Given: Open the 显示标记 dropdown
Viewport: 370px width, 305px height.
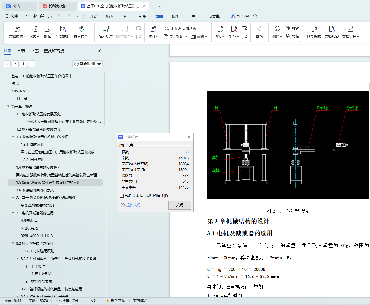Looking at the screenshot, I should click(175, 37).
